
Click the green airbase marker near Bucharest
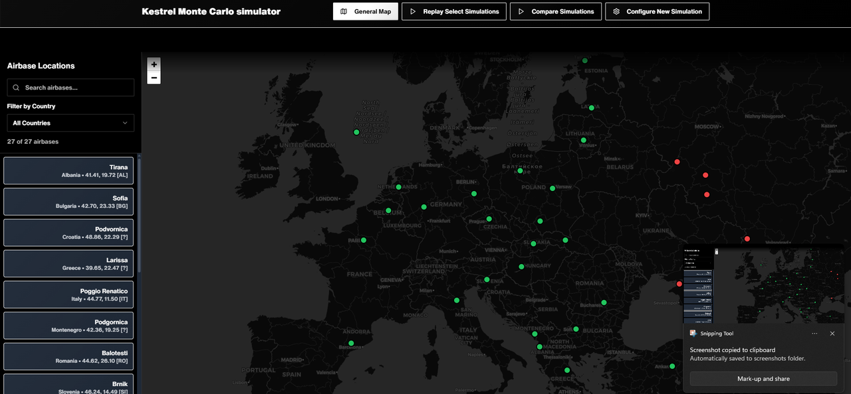604,302
